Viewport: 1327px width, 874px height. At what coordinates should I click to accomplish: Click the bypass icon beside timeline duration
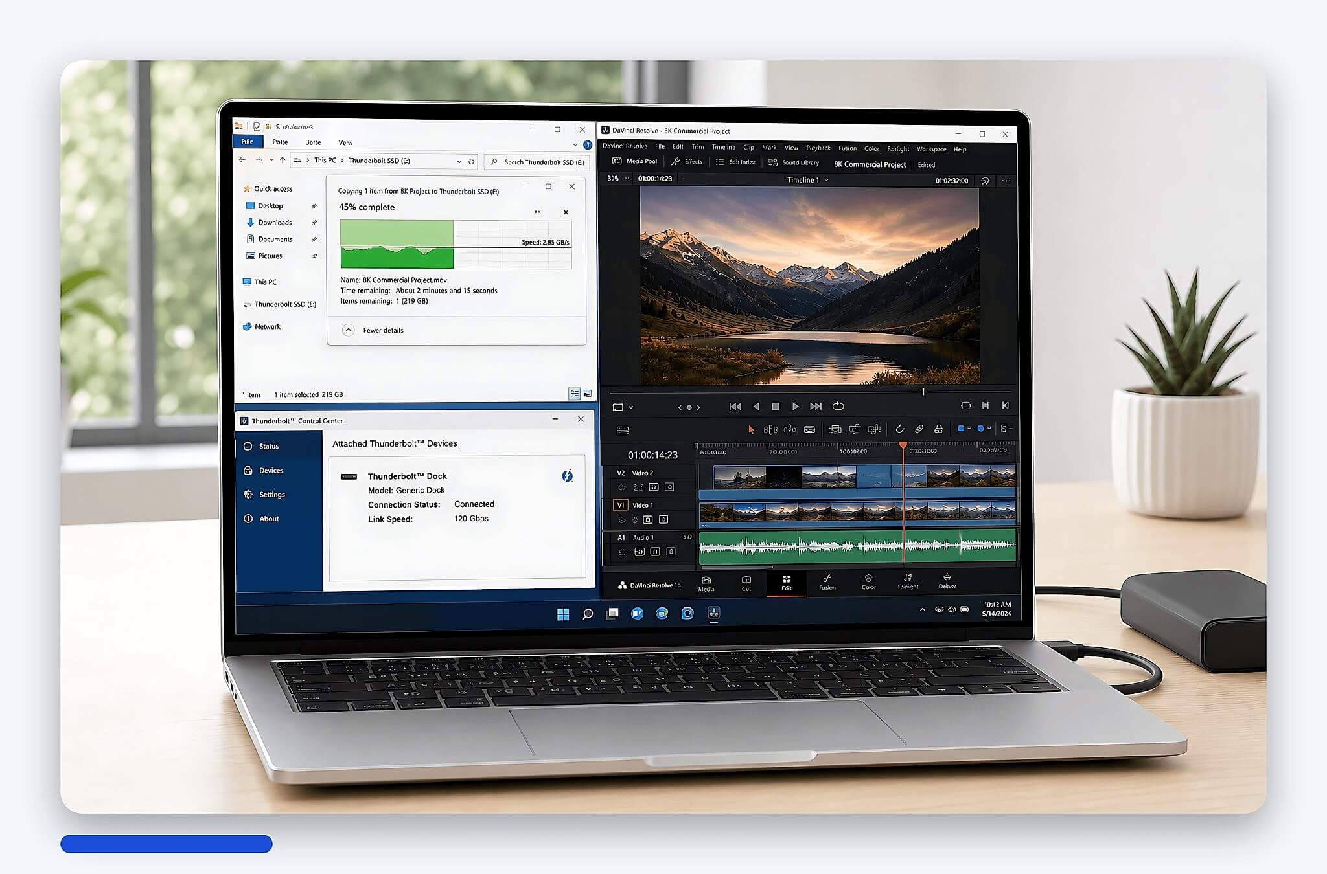coord(985,181)
